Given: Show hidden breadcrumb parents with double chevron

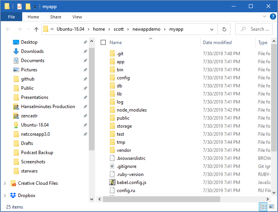Looking at the screenshot, I should tap(52, 29).
